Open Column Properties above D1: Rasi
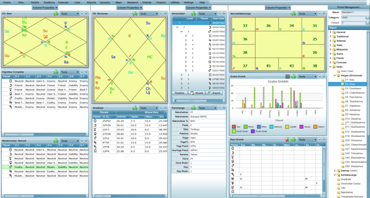This screenshot has height=198, width=370. click(x=45, y=8)
